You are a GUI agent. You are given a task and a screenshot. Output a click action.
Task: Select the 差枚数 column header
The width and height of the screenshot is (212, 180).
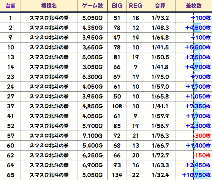193,6
